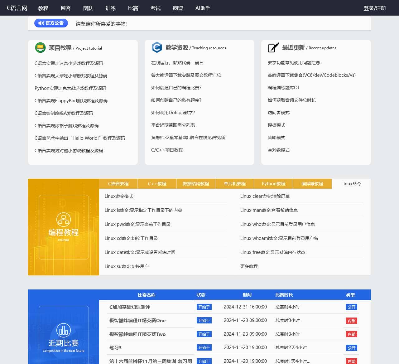Switch to the 单片机教程 tab

tap(234, 184)
